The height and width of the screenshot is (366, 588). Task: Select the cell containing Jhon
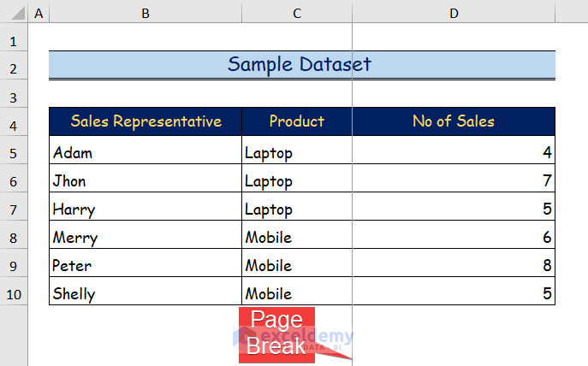tap(146, 181)
